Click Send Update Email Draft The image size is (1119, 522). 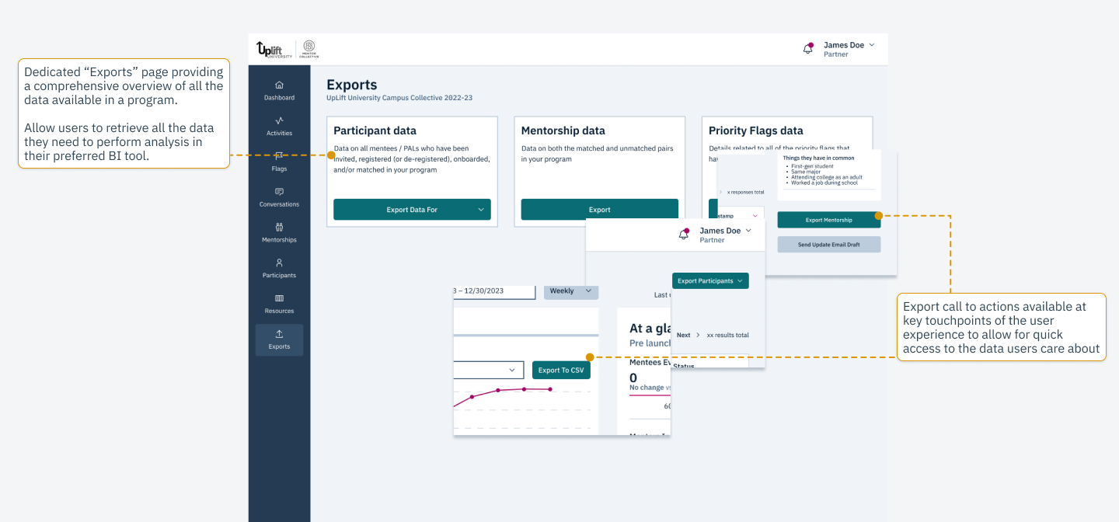[828, 244]
